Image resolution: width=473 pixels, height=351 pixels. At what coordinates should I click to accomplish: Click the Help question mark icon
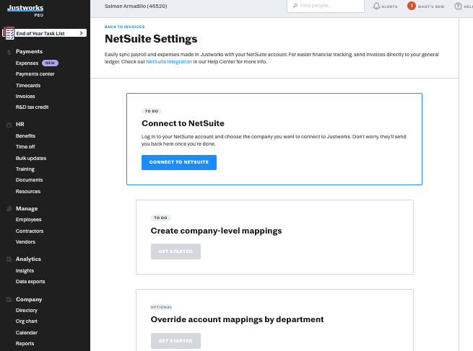[x=459, y=6]
